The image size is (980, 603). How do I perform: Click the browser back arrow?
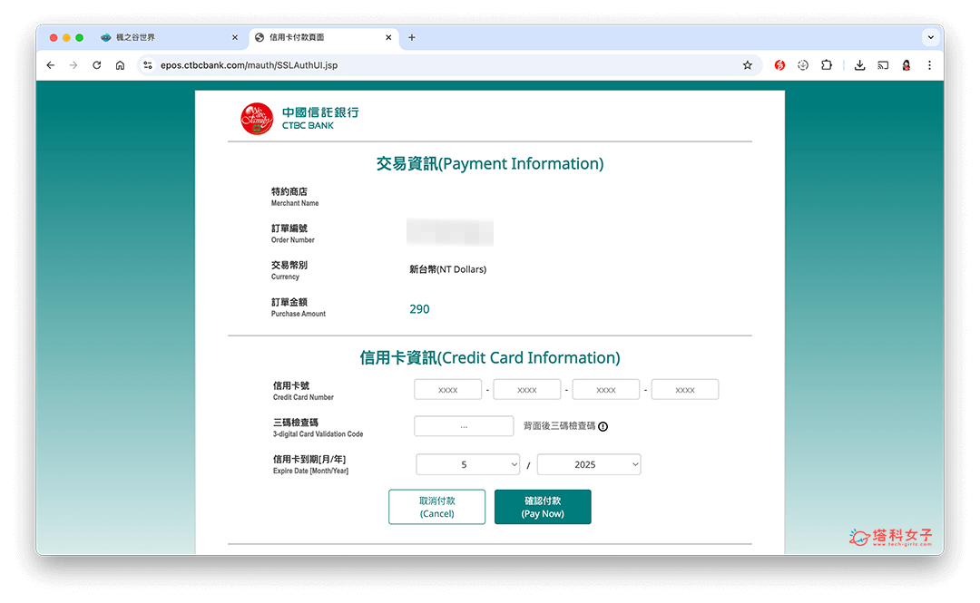(51, 65)
